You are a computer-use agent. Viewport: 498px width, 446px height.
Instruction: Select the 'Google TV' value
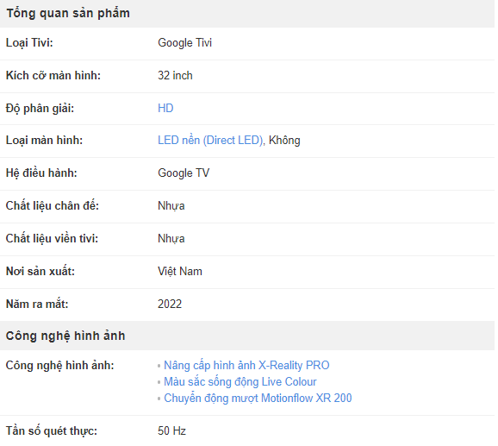pos(184,173)
